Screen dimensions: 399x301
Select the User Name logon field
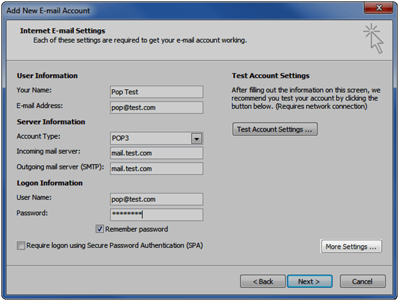[156, 199]
